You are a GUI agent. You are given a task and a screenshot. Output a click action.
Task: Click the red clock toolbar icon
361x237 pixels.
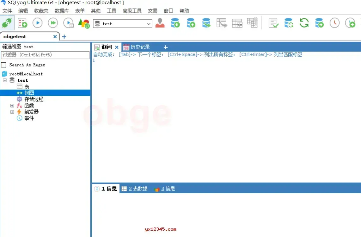334,23
